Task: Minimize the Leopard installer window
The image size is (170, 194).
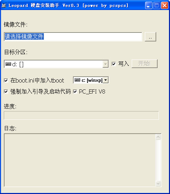Action: tap(149, 6)
